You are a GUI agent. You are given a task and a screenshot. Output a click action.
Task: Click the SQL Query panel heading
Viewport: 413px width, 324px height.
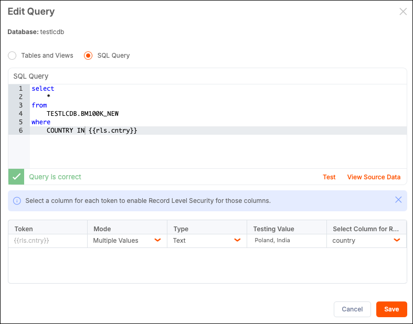pyautogui.click(x=31, y=76)
